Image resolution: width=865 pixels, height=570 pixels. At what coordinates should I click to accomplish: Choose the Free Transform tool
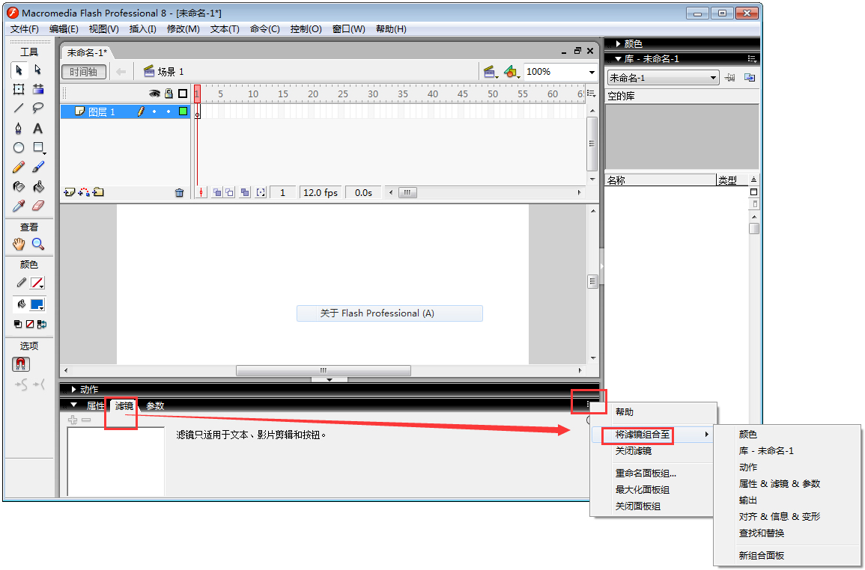point(19,89)
